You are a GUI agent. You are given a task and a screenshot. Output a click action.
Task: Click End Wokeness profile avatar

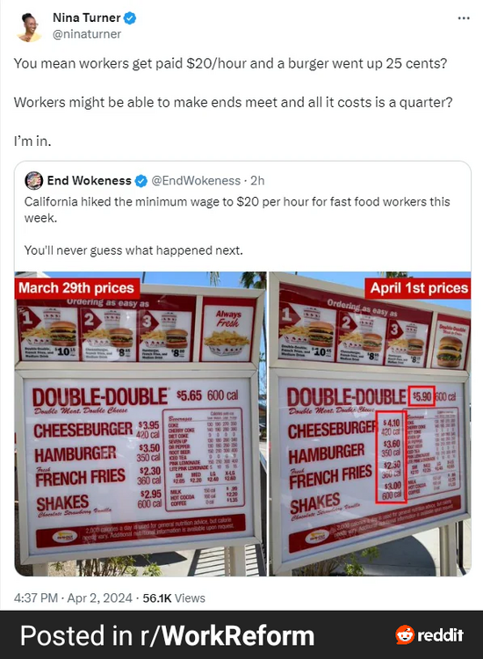point(33,180)
